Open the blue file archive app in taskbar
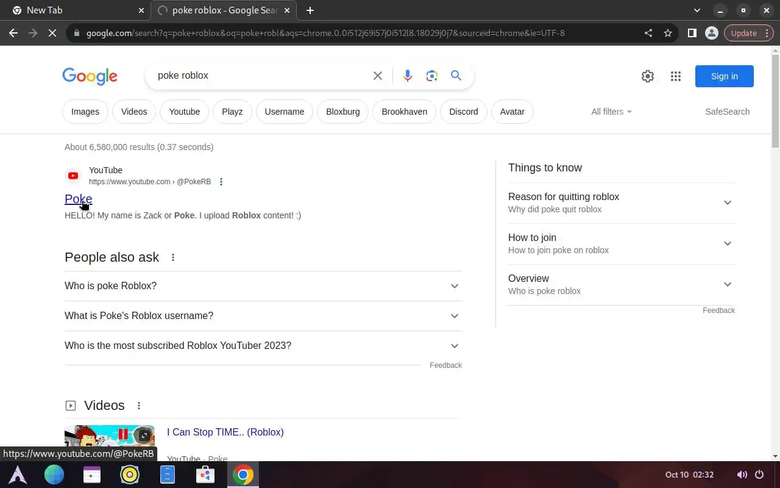780x488 pixels. click(x=168, y=475)
